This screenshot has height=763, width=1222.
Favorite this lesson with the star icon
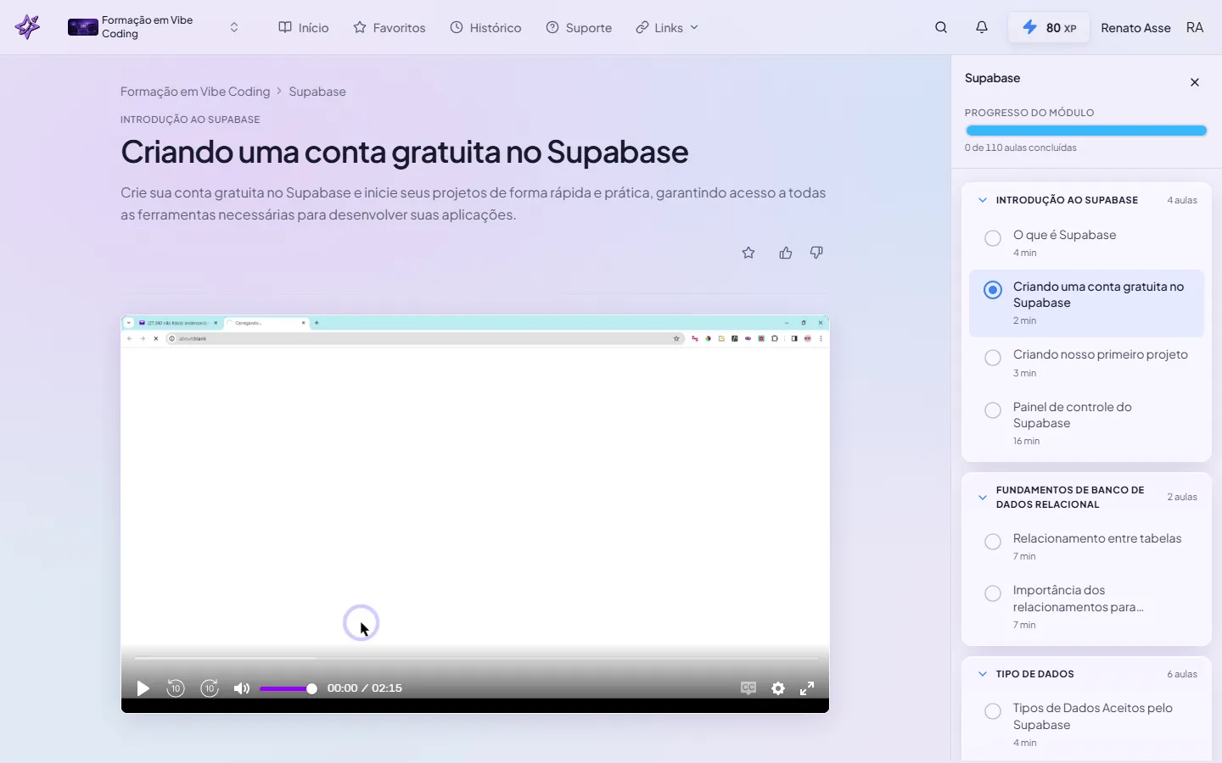(748, 253)
